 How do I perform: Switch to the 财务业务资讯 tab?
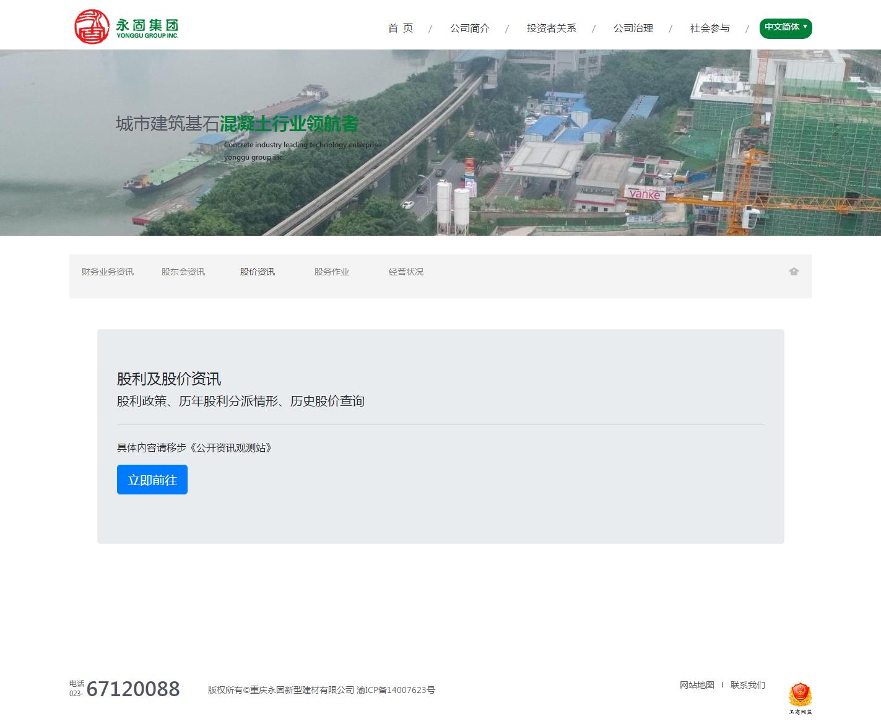[x=108, y=271]
